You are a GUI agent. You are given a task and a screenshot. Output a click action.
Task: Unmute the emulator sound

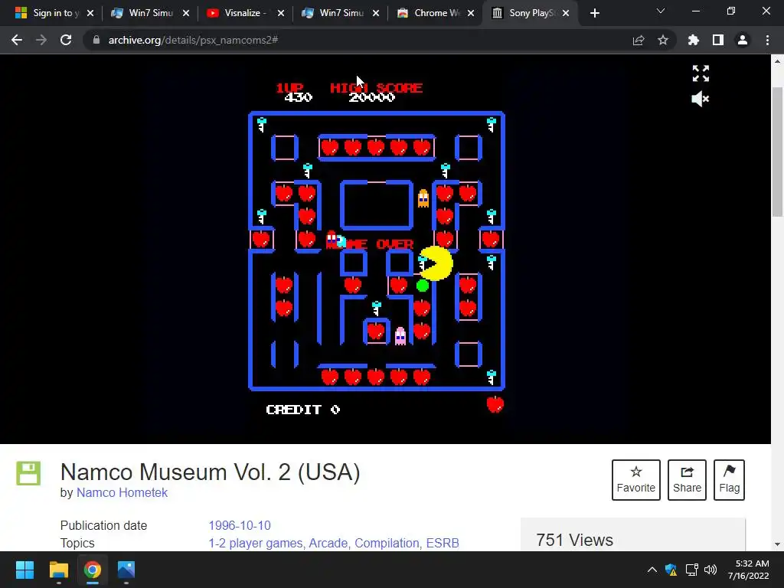700,99
